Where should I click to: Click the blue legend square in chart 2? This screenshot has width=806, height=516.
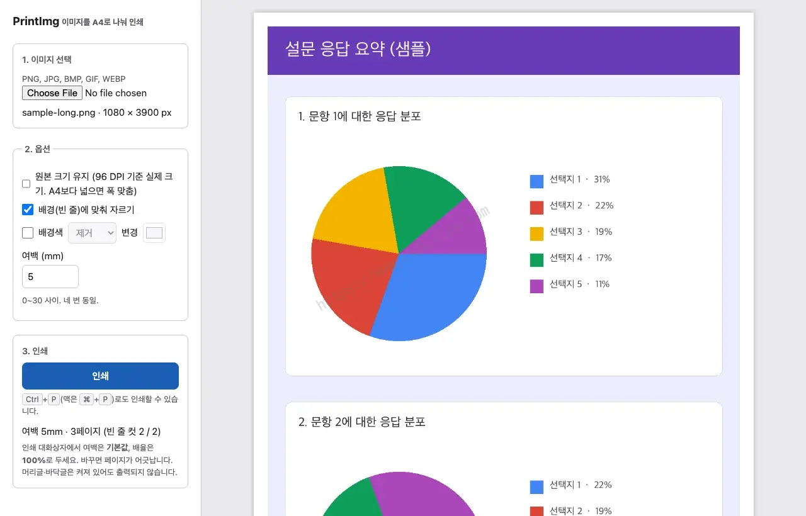click(x=536, y=487)
